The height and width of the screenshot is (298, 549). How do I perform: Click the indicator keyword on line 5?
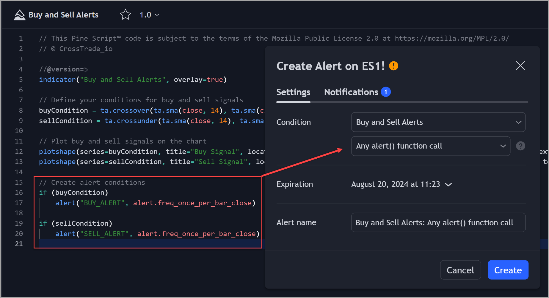pyautogui.click(x=57, y=79)
